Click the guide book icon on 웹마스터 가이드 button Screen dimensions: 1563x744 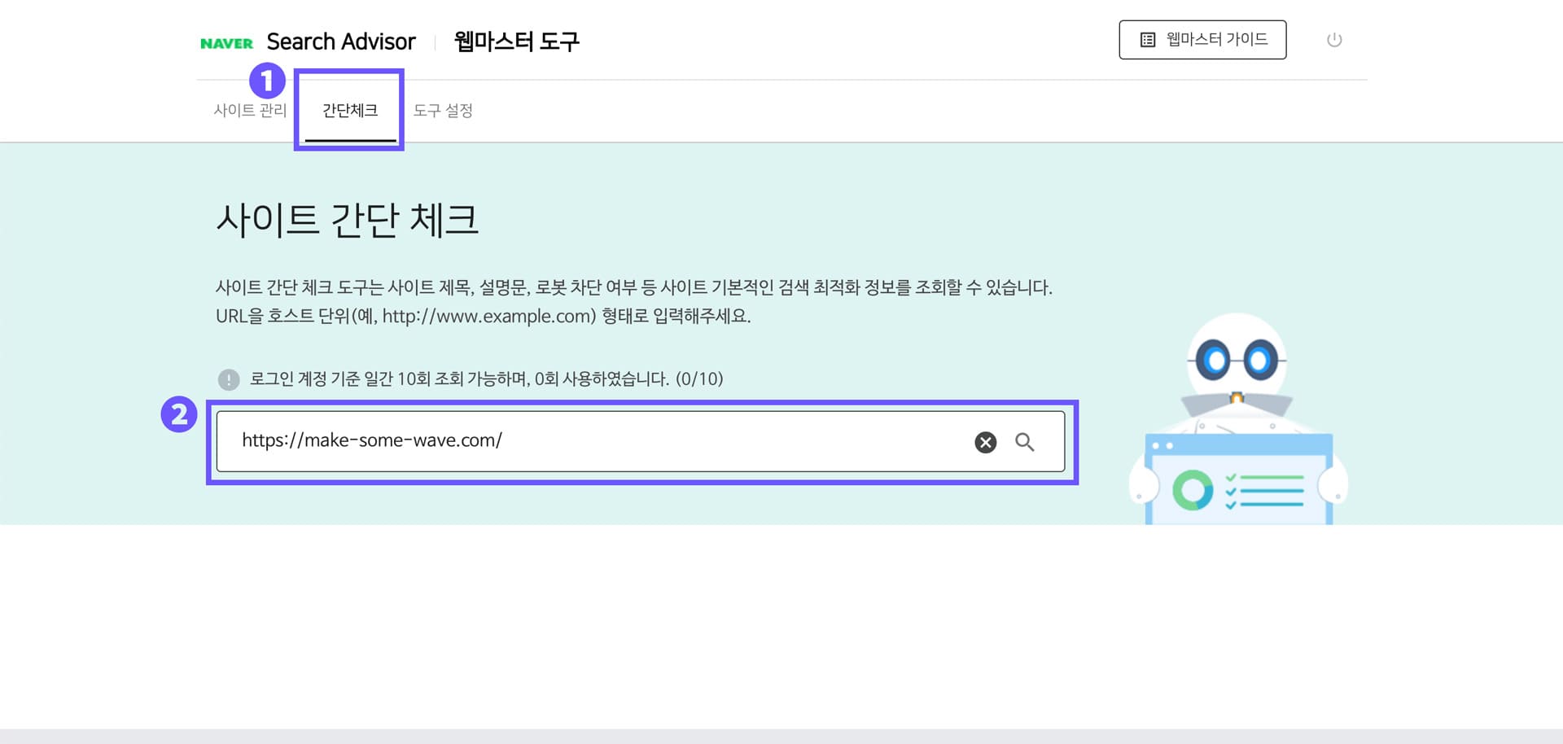click(1147, 38)
